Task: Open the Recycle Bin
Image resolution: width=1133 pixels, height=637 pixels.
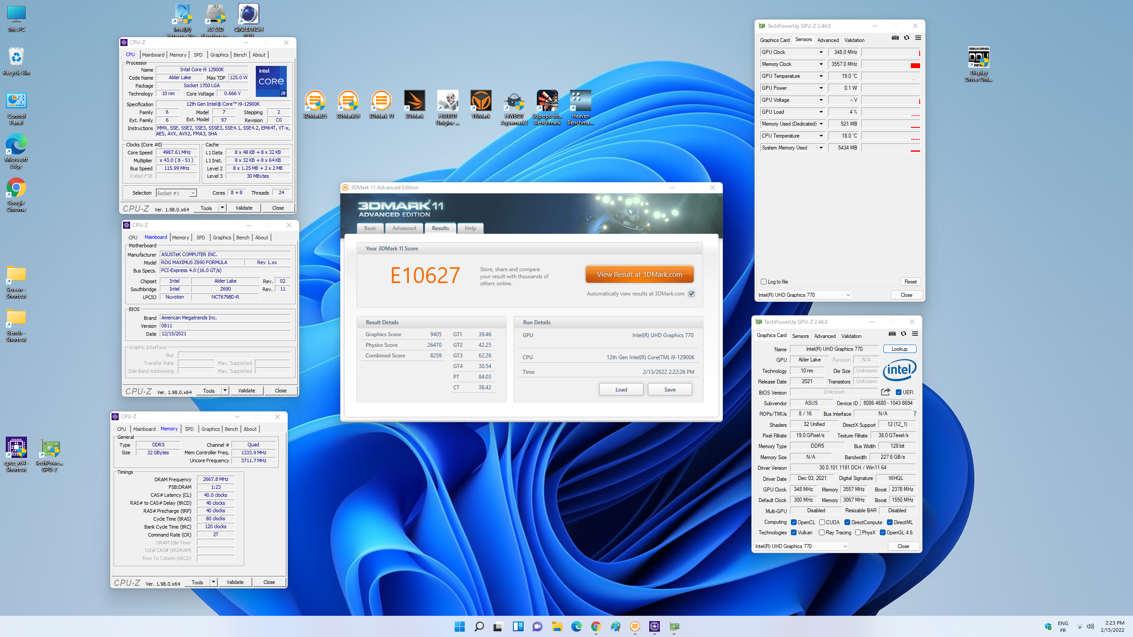Action: 16,61
